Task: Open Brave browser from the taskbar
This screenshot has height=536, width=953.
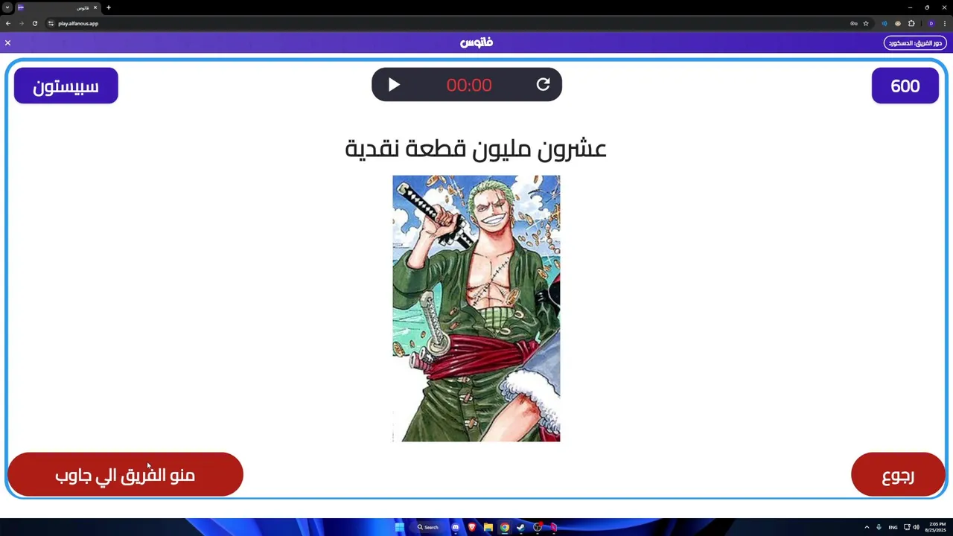Action: [x=472, y=527]
